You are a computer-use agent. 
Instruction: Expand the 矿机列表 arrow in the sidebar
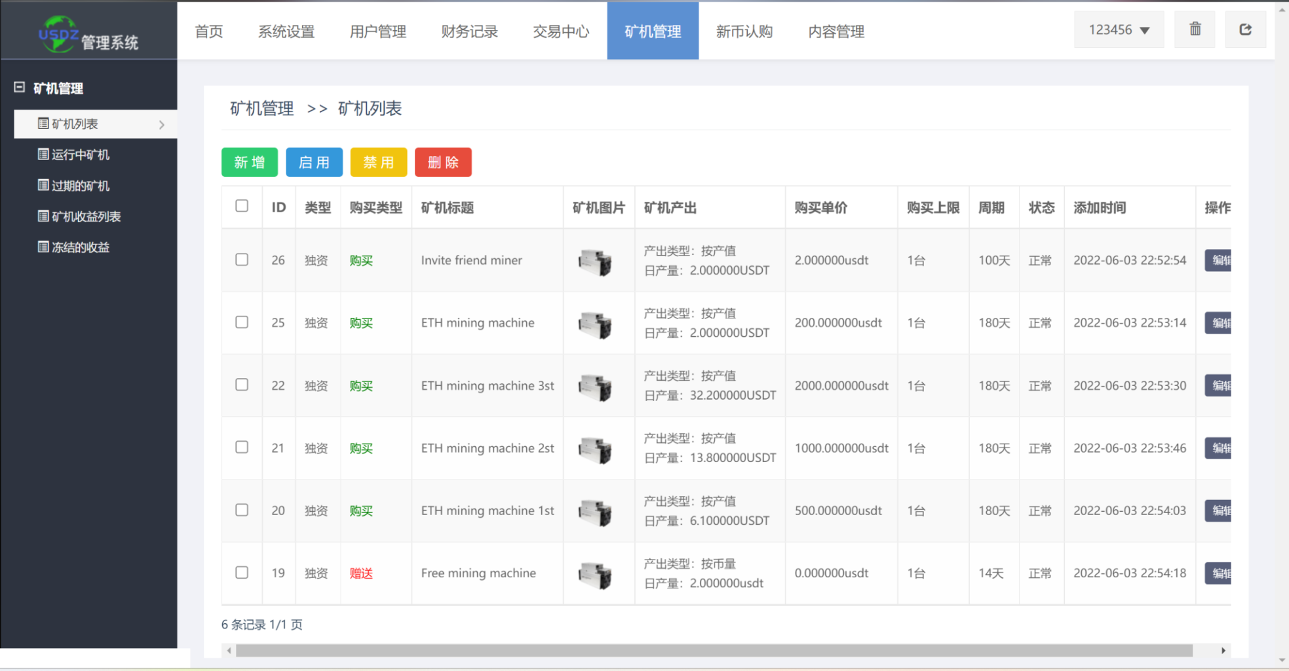coord(161,124)
